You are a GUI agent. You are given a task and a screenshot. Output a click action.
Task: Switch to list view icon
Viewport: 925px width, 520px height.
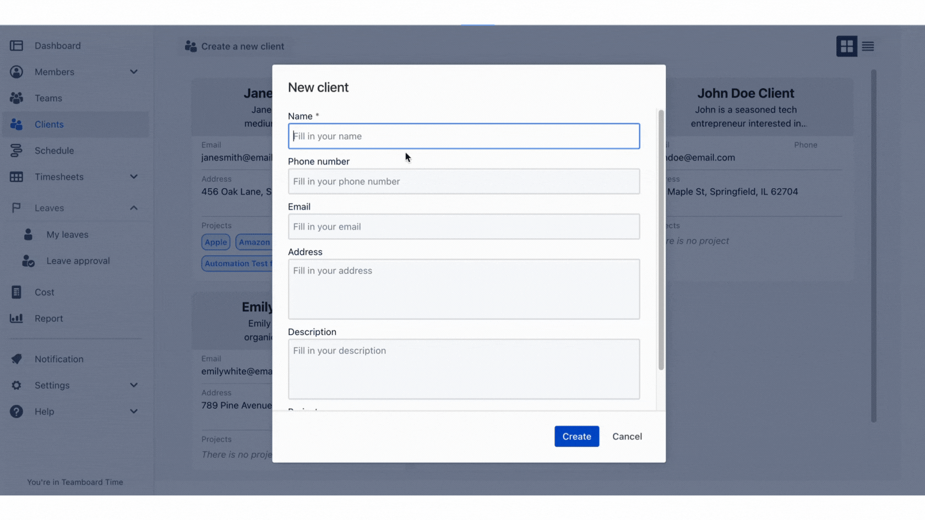pyautogui.click(x=868, y=46)
